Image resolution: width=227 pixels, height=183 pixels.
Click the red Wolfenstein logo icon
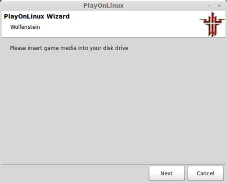click(x=212, y=24)
